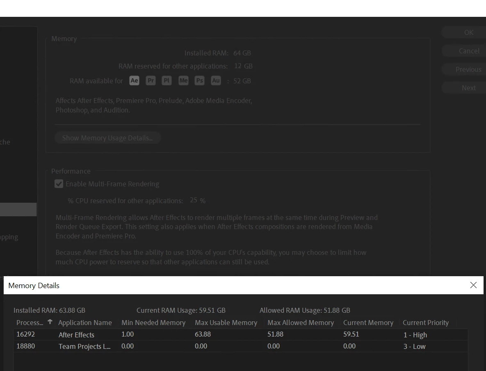The width and height of the screenshot is (486, 371).
Task: Click Installed RAM: 63.88 GB text
Action: tap(49, 310)
